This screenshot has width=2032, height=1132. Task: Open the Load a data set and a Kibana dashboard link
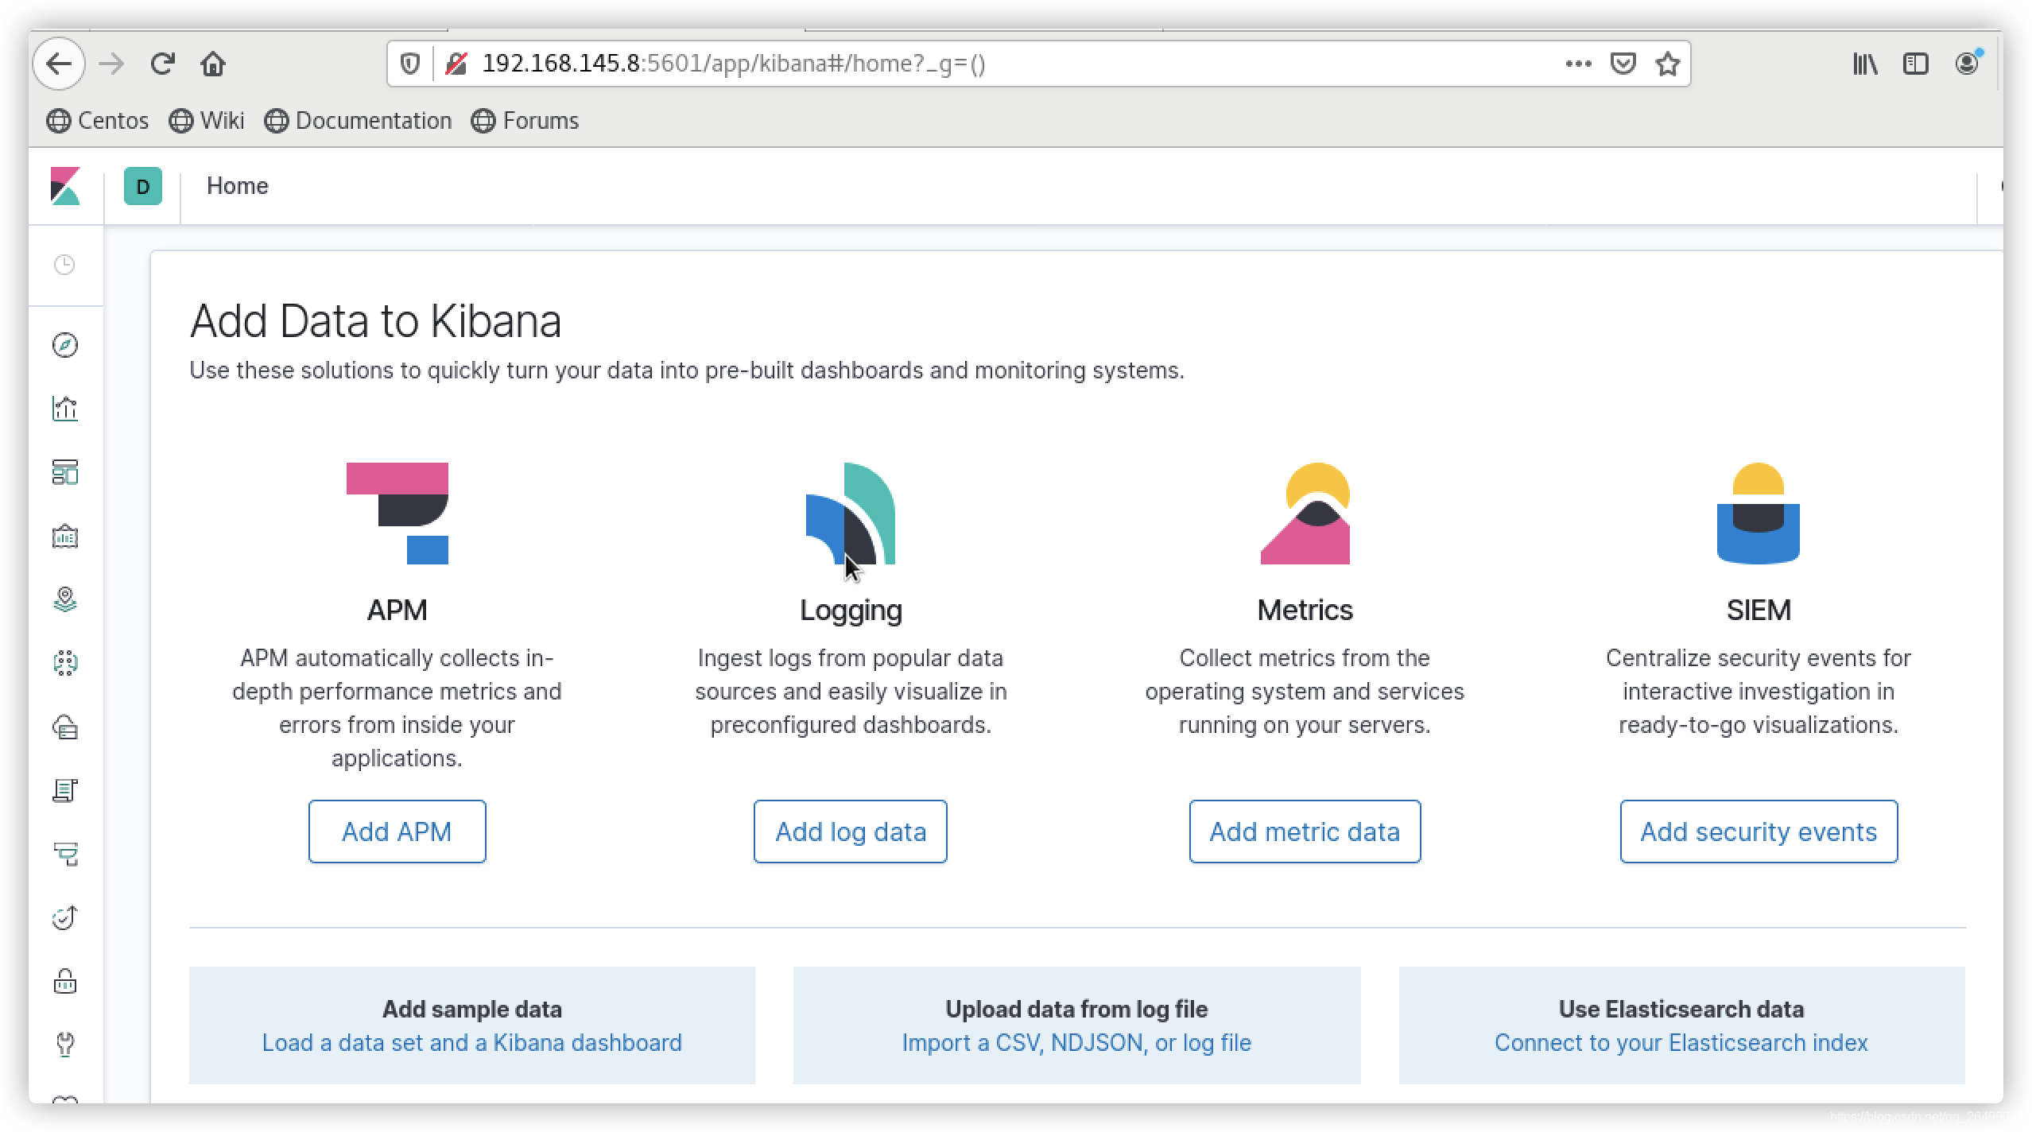pos(471,1043)
